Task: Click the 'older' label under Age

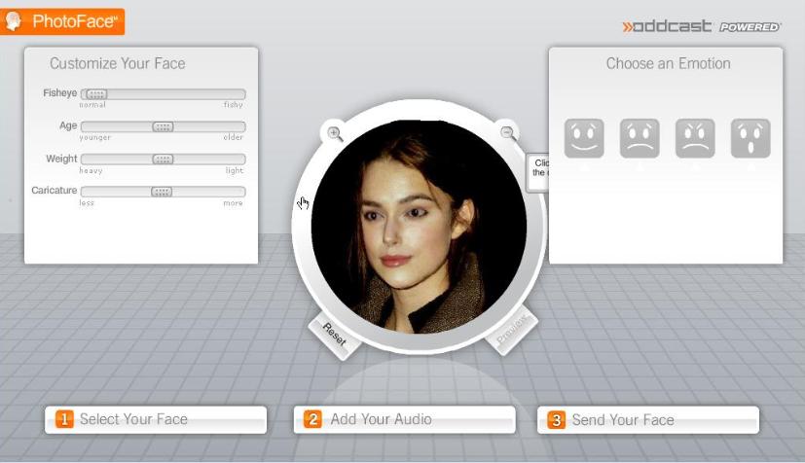Action: click(233, 137)
